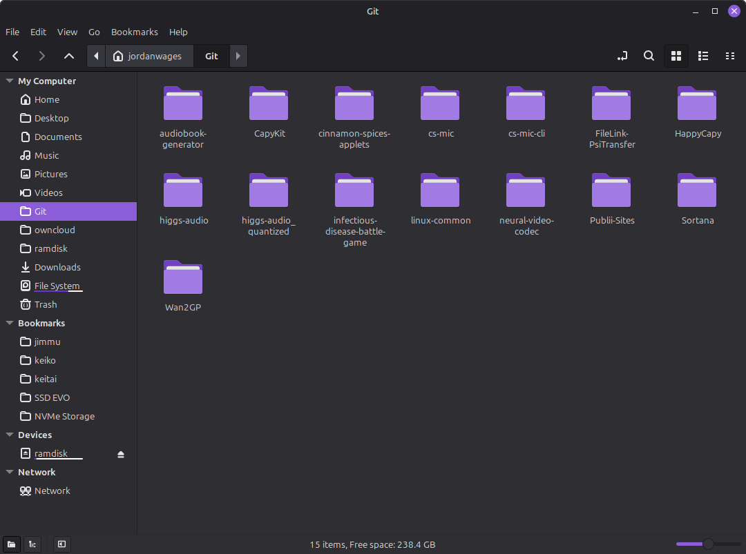Image resolution: width=746 pixels, height=554 pixels.
Task: Adjust the icon zoom slider
Action: coord(708,544)
